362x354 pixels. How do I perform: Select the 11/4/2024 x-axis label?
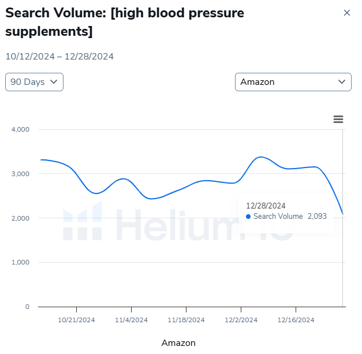click(x=131, y=320)
